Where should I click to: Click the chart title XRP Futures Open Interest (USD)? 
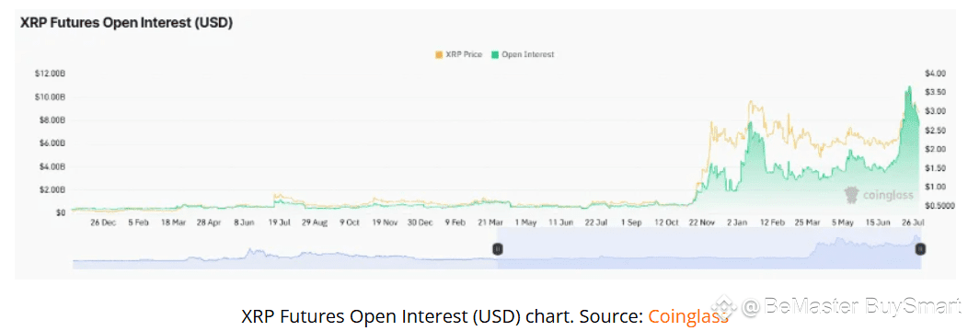click(x=127, y=23)
